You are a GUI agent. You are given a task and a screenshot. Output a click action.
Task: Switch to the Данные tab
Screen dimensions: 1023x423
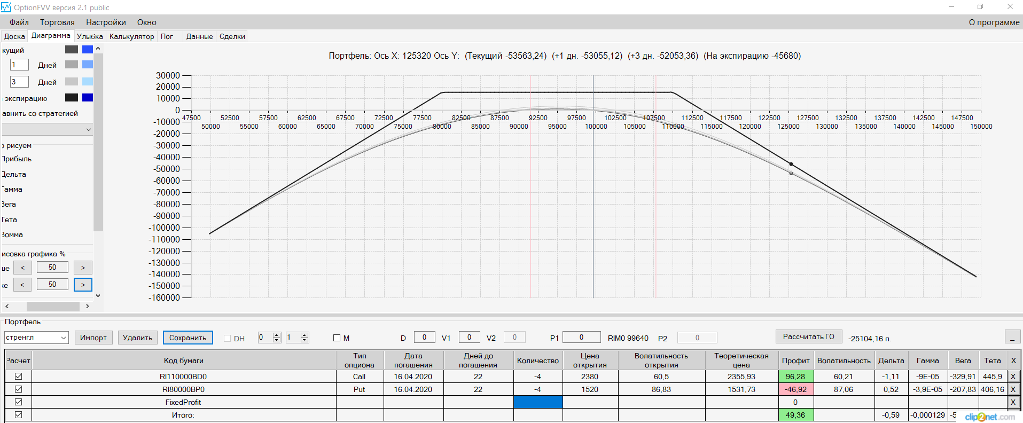tap(199, 36)
